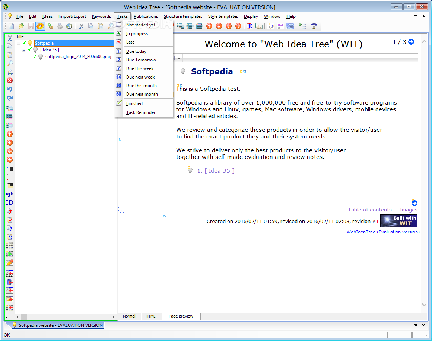This screenshot has height=341, width=432.
Task: Toggle checkmark beside softpedia_logo_2014_800x600.png node
Action: (35, 57)
